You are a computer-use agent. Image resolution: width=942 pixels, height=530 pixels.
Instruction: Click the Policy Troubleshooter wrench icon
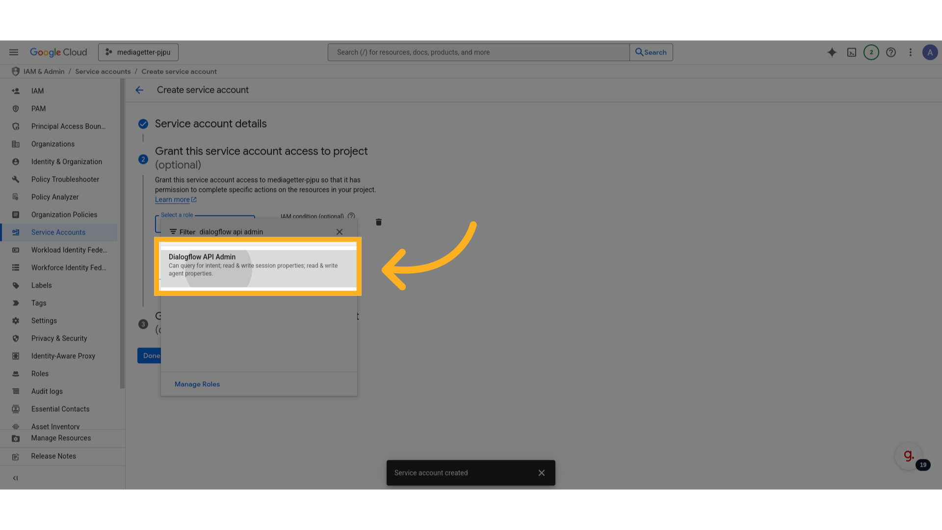[x=16, y=179]
